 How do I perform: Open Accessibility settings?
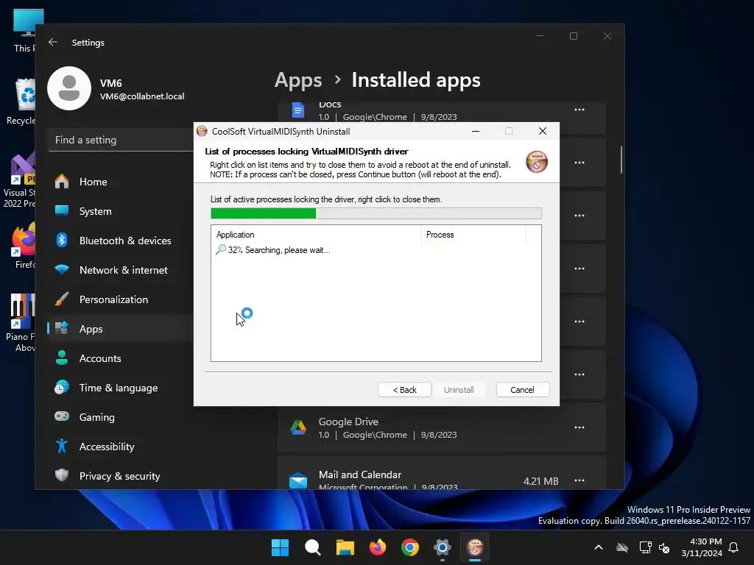120,447
